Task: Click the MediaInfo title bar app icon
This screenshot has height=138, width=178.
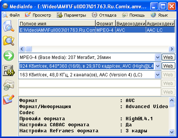Action: coord(5,6)
